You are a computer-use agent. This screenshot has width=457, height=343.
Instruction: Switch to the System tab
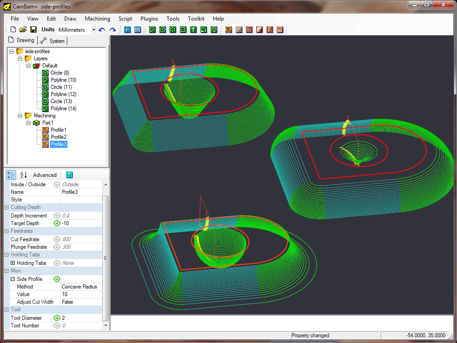(53, 41)
